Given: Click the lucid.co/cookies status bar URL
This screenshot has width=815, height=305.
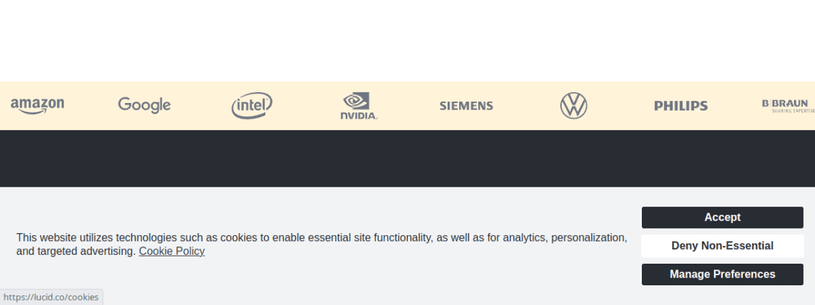Looking at the screenshot, I should 51,298.
